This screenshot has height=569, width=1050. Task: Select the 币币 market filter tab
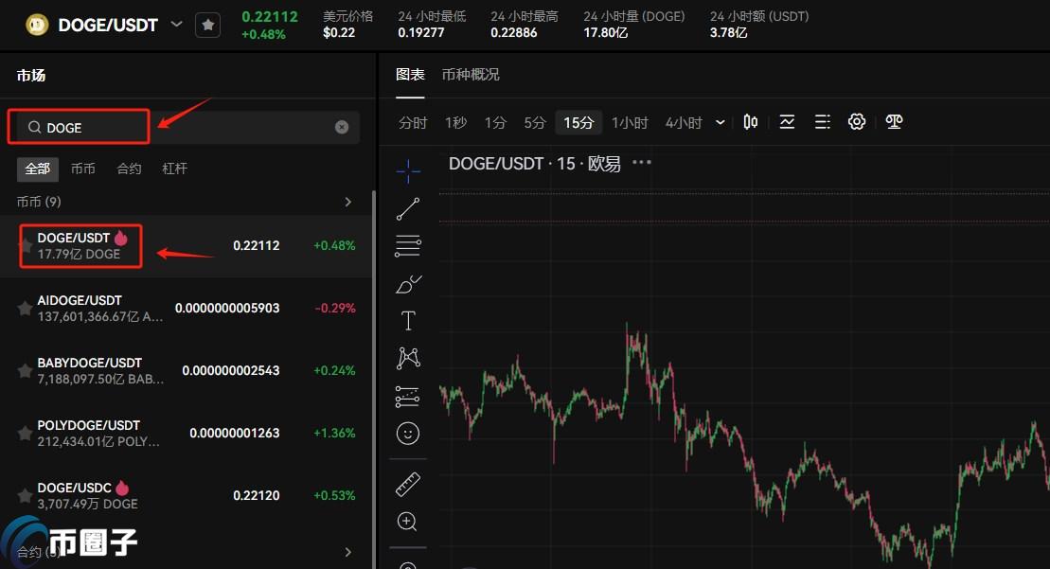[x=83, y=169]
